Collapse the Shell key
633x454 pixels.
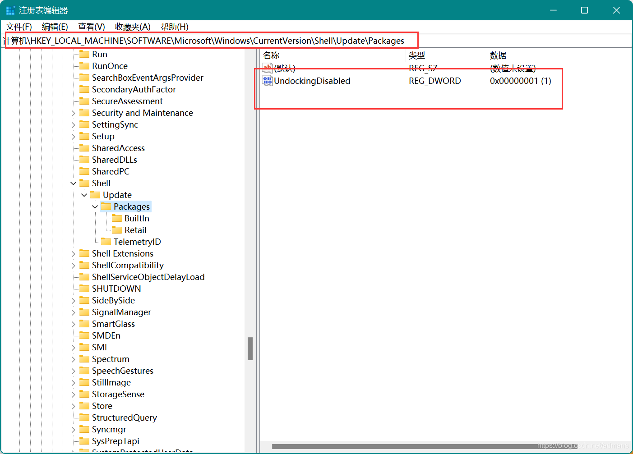74,183
